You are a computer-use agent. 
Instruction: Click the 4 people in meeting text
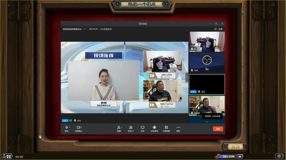(106, 29)
